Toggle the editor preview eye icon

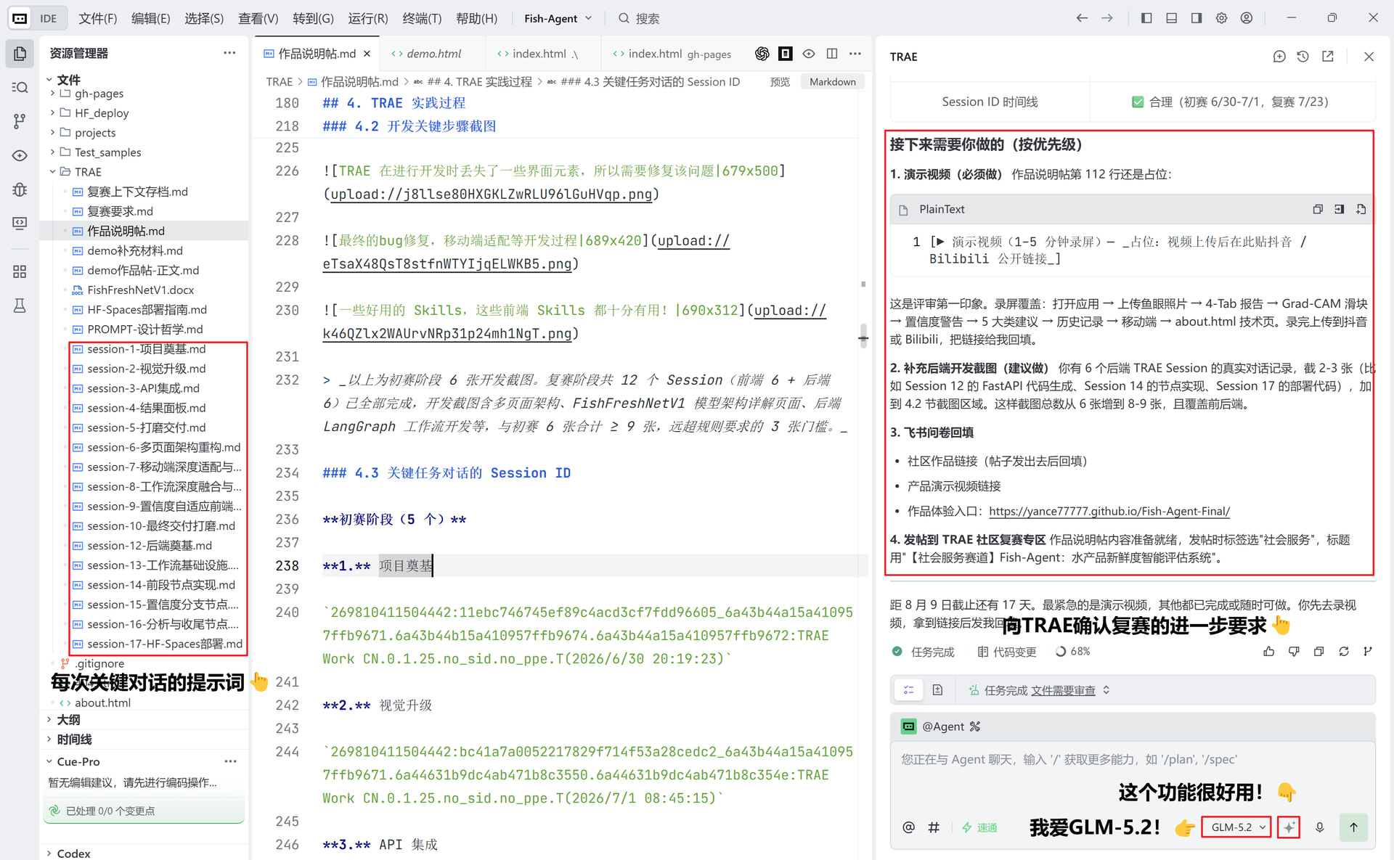click(809, 54)
